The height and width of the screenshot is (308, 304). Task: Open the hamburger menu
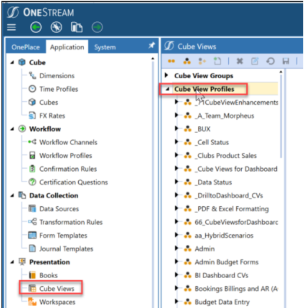pos(11,27)
